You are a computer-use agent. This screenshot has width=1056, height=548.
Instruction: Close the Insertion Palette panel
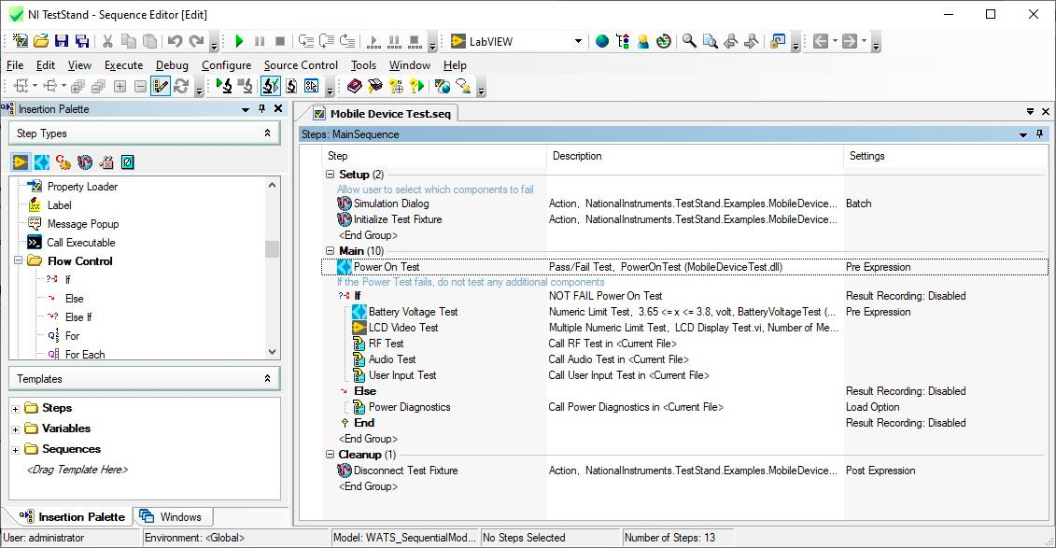pyautogui.click(x=278, y=109)
